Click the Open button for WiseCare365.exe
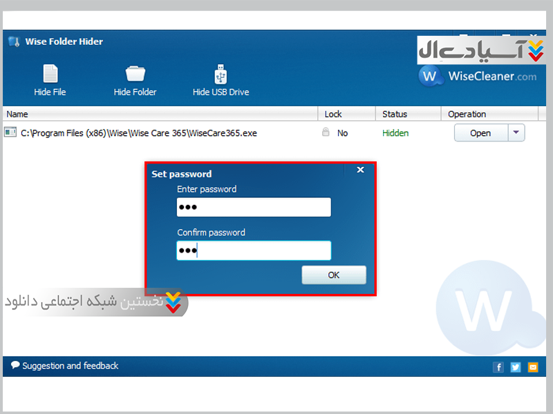 pos(480,133)
